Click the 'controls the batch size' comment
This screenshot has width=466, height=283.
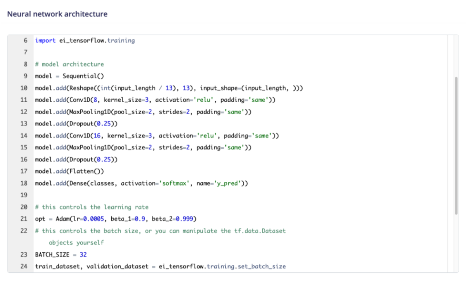click(160, 231)
